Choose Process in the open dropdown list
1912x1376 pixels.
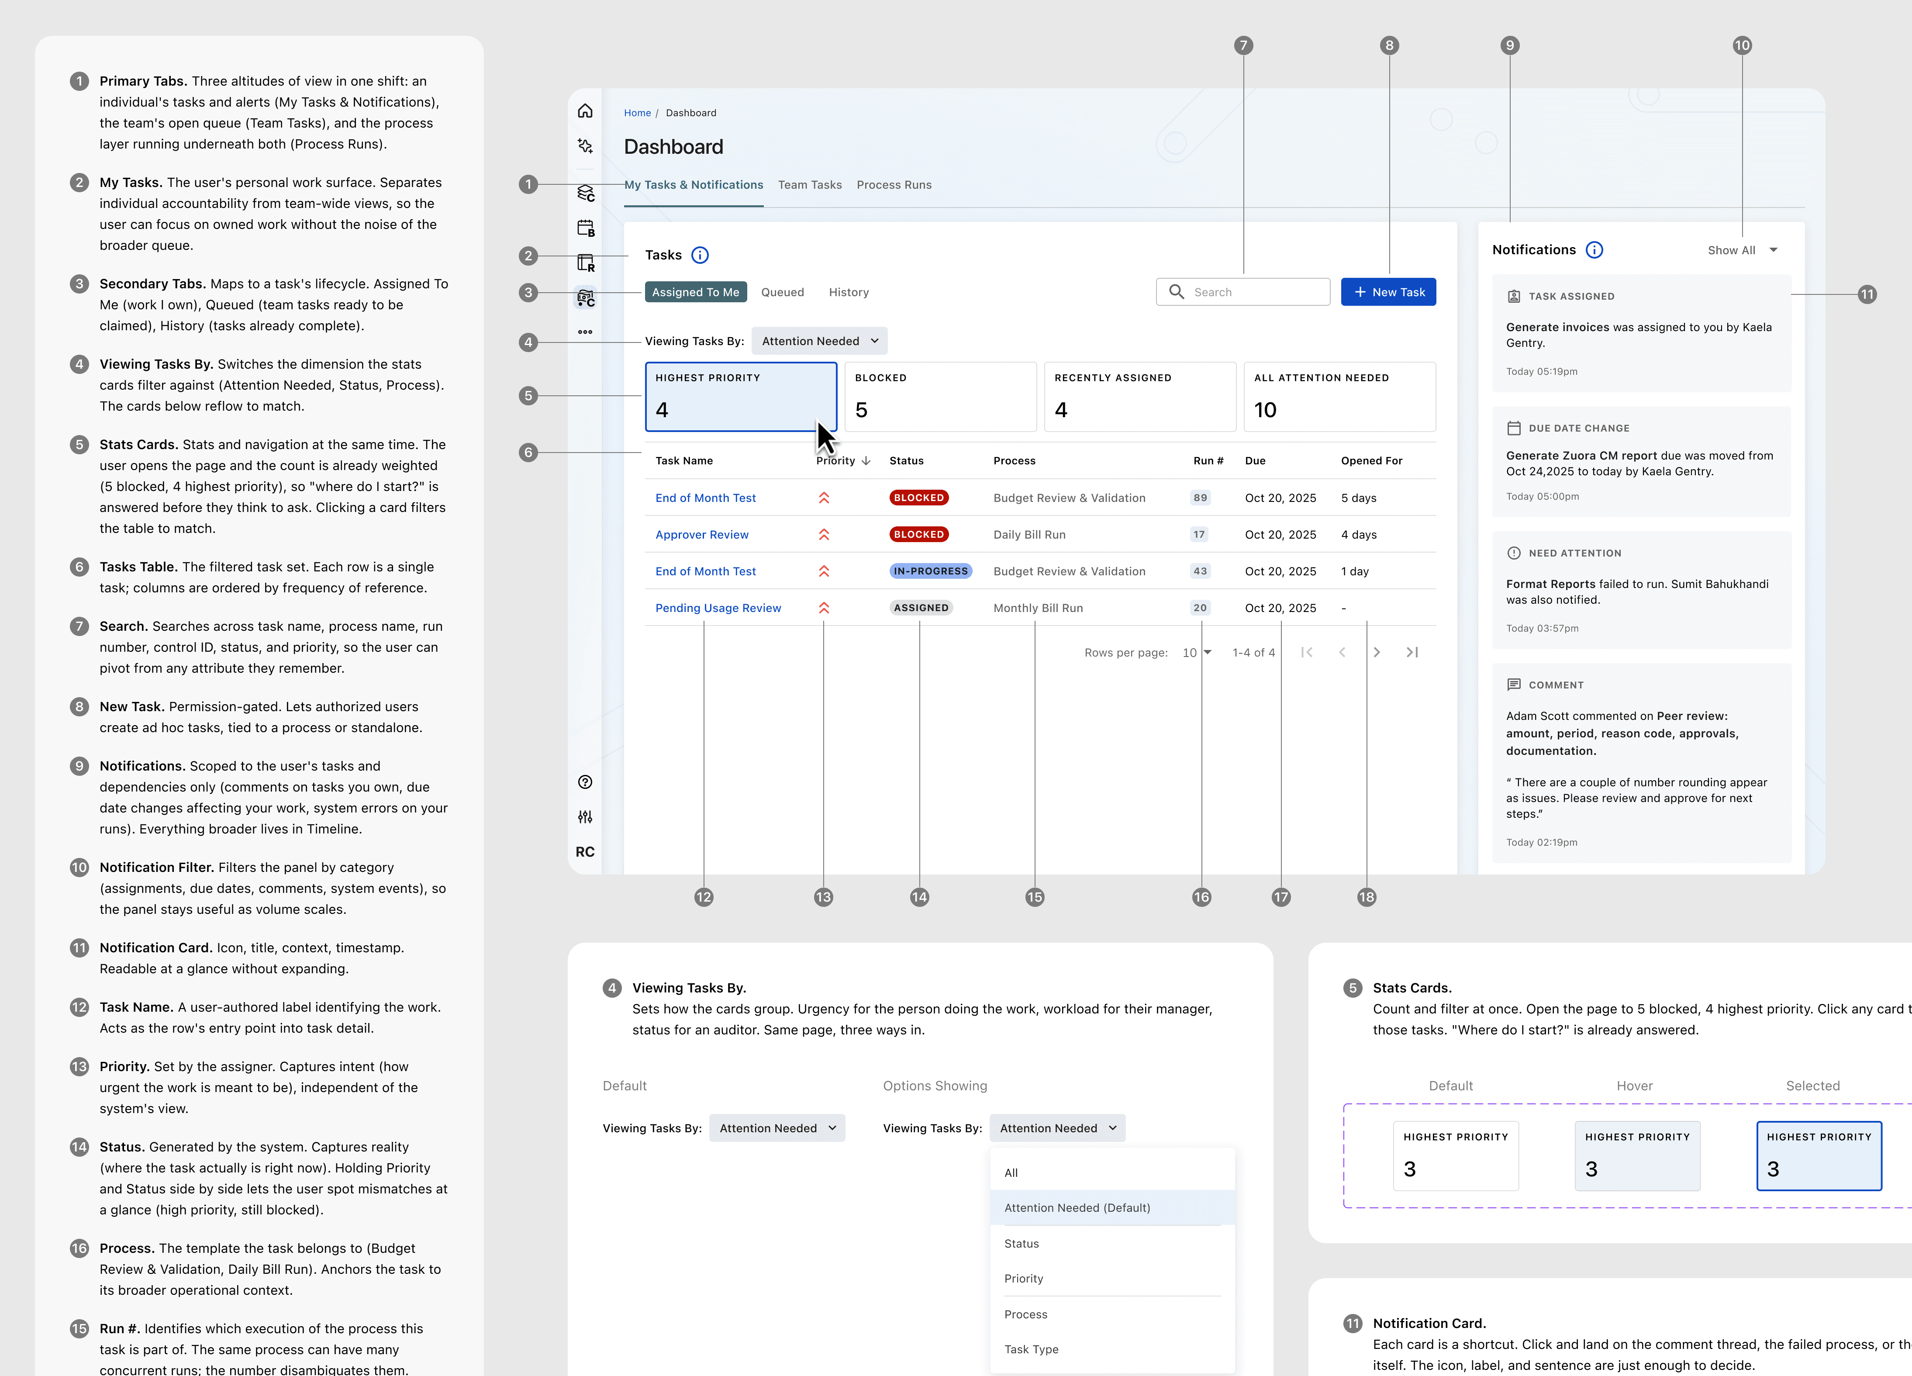1113,1315
